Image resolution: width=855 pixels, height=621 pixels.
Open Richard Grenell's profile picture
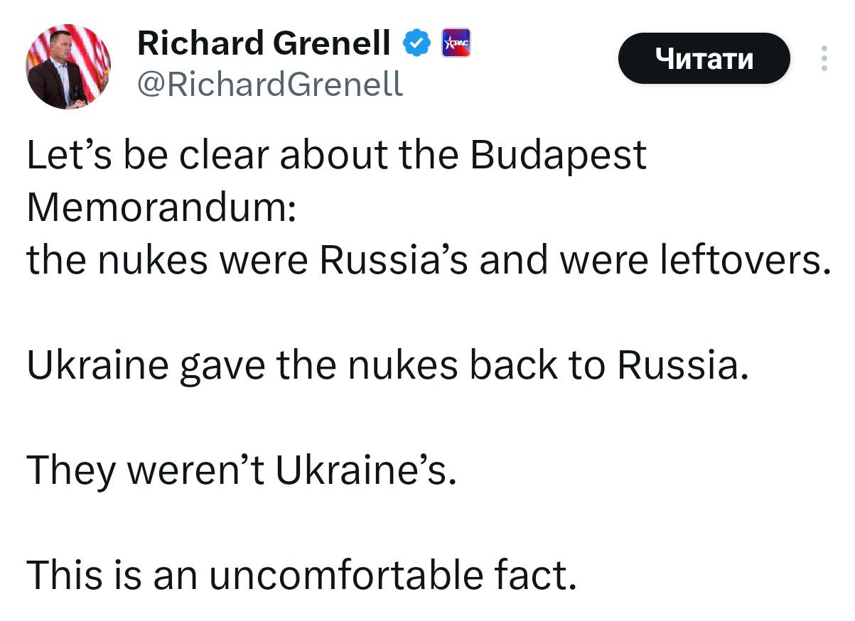point(69,67)
